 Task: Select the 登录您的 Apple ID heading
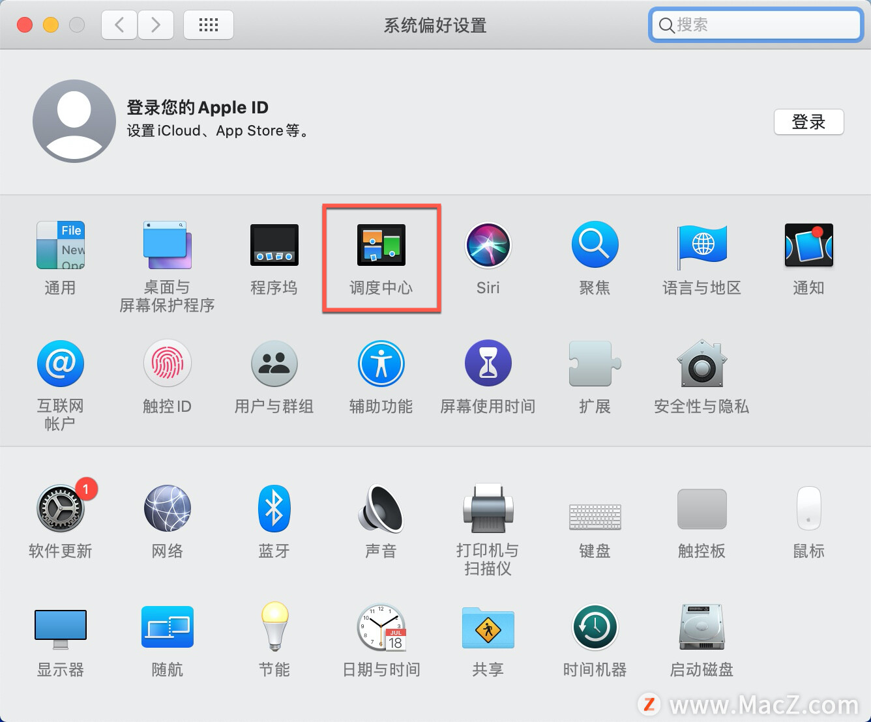coord(198,107)
